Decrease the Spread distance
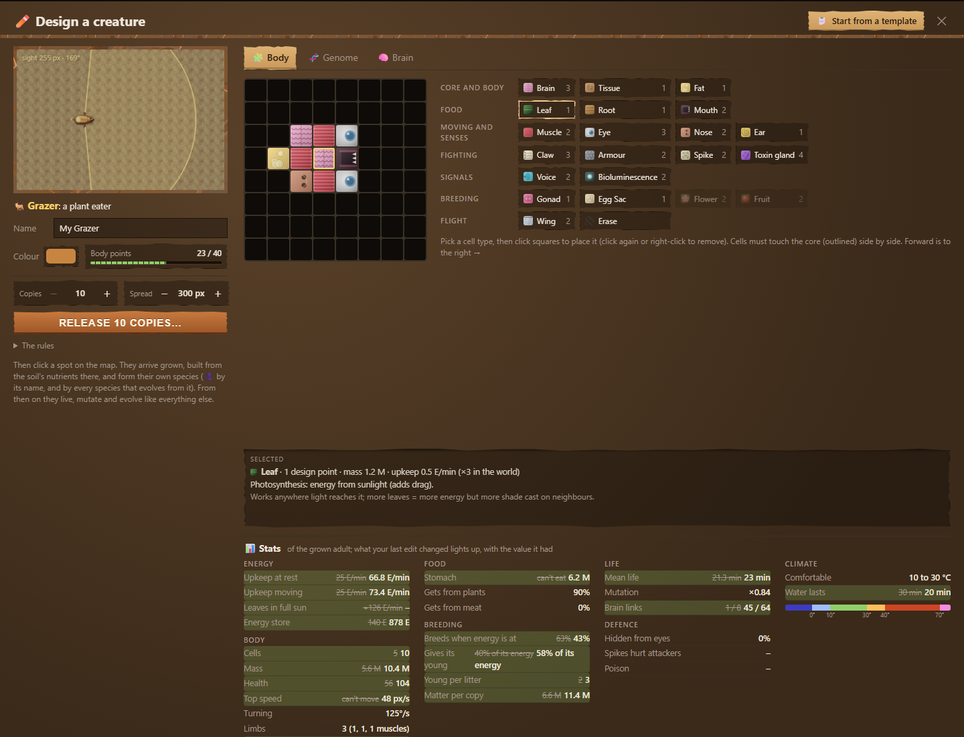 [165, 294]
